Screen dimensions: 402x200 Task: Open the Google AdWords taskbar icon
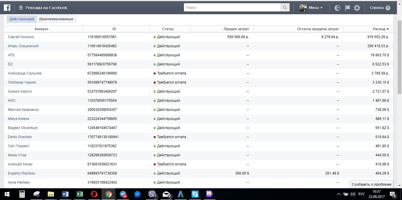(181, 194)
